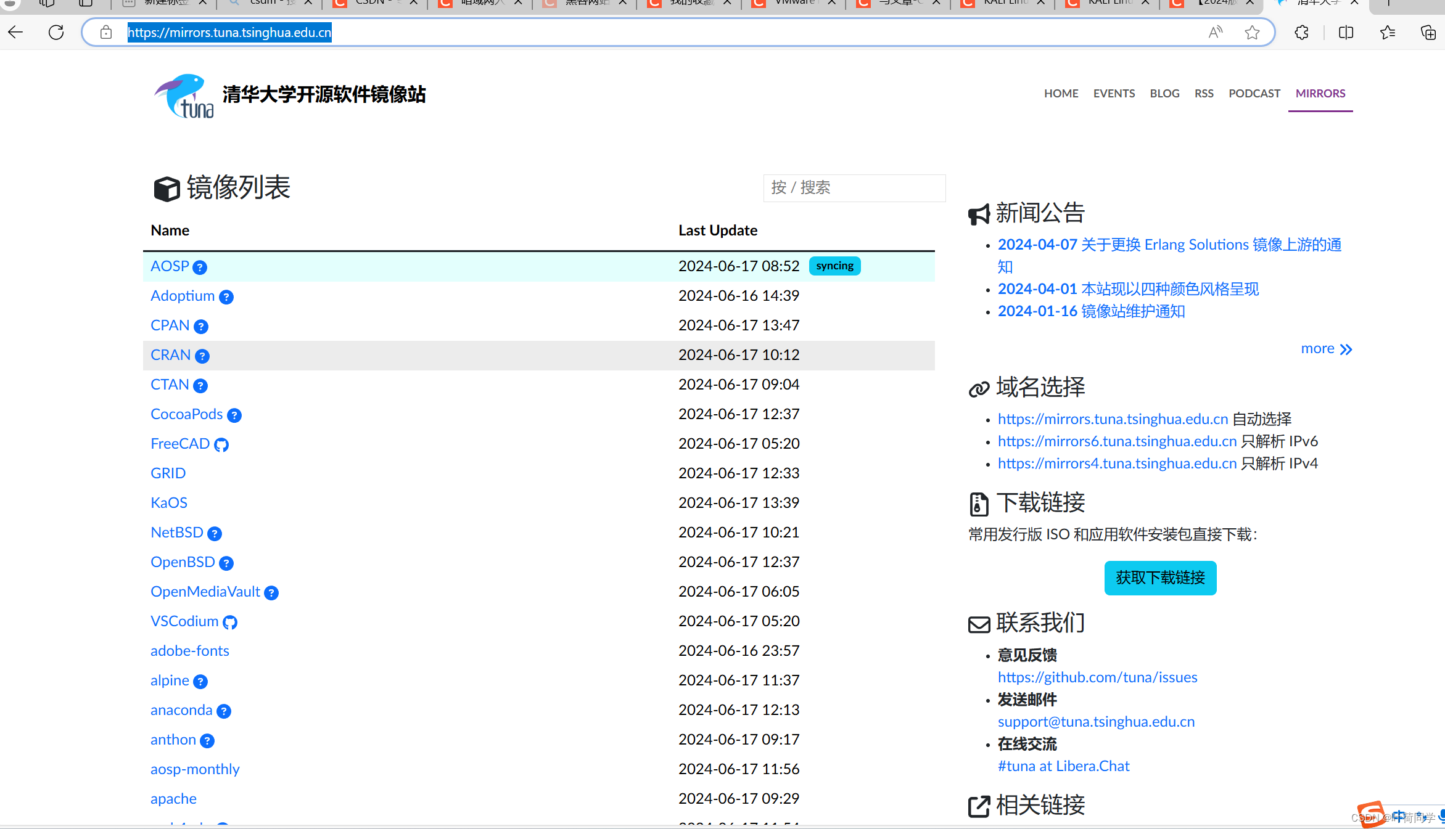Open the mirrors4 IPv4 domain link
The height and width of the screenshot is (829, 1445).
[x=1117, y=464]
